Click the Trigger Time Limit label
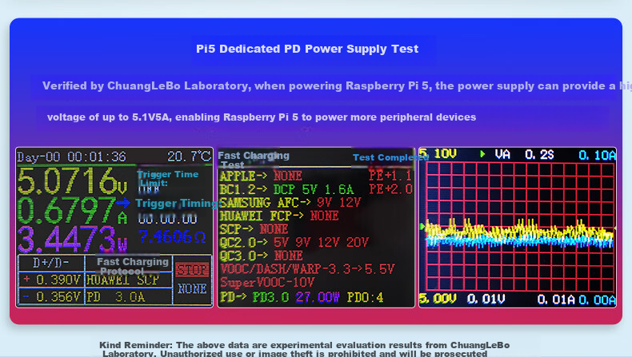Screen dimensions: 632x357 (x=167, y=178)
